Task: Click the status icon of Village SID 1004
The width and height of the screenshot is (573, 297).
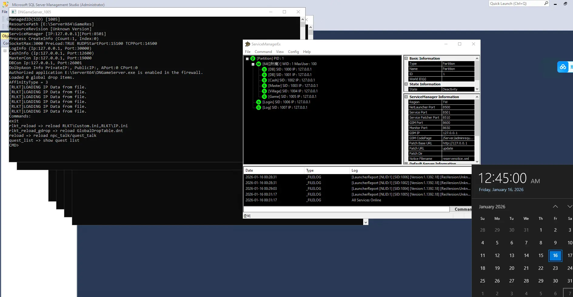Action: [264, 91]
